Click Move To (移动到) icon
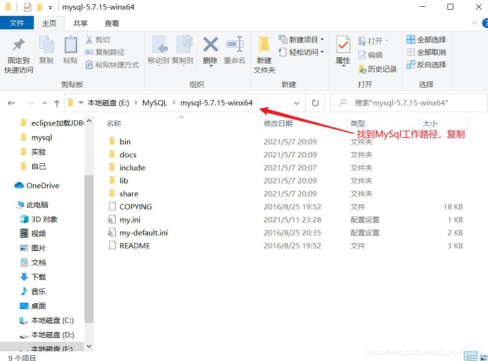488x361 pixels. coord(159,44)
